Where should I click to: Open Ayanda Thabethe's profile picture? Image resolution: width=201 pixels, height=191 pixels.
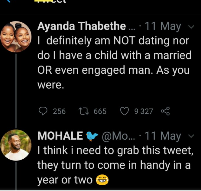(16, 37)
